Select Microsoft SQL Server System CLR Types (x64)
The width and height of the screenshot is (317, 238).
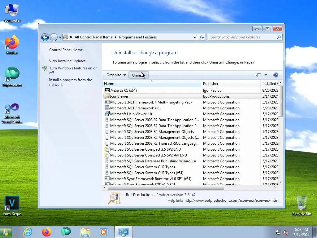pos(191,173)
